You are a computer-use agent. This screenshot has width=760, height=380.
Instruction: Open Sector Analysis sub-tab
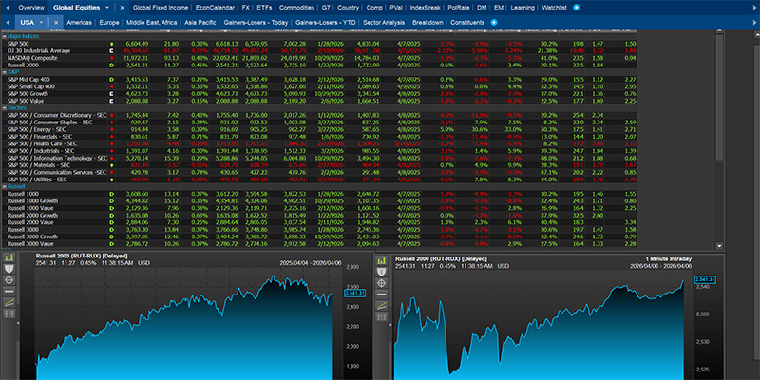tap(385, 22)
